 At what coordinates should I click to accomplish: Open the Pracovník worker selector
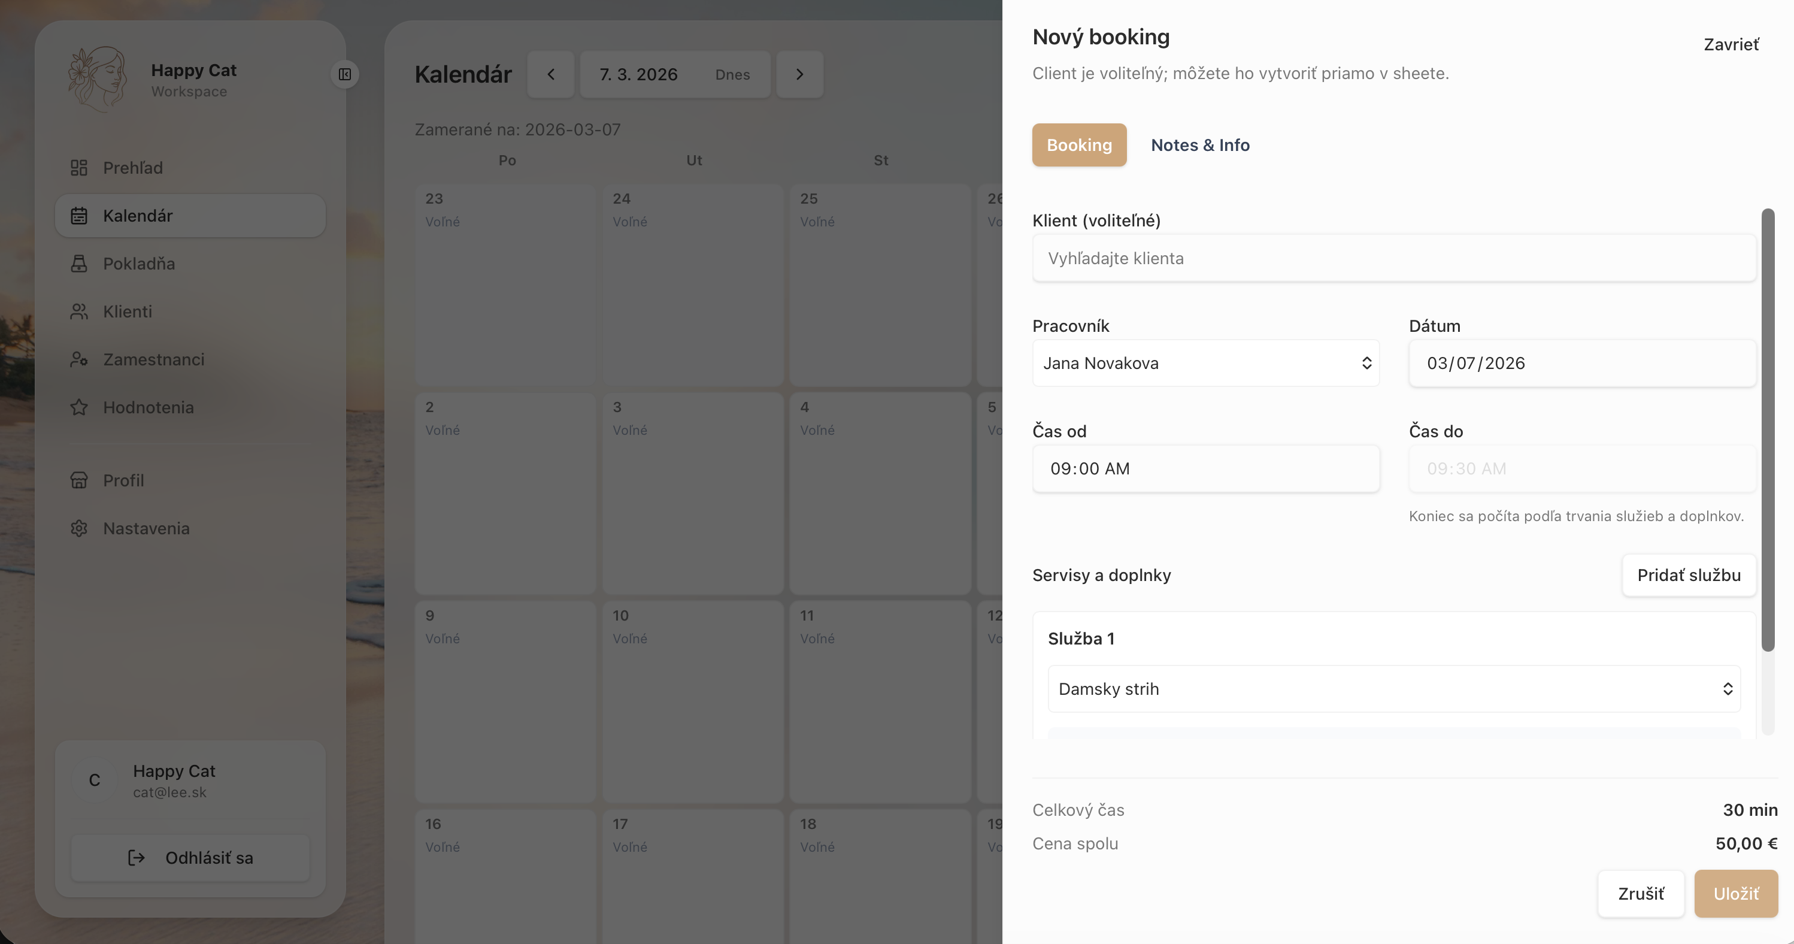coord(1206,363)
